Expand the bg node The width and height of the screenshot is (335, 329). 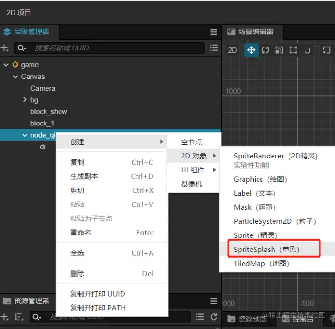25,100
